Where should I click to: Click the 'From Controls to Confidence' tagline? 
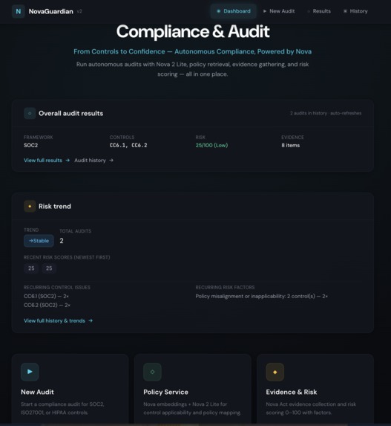(192, 51)
